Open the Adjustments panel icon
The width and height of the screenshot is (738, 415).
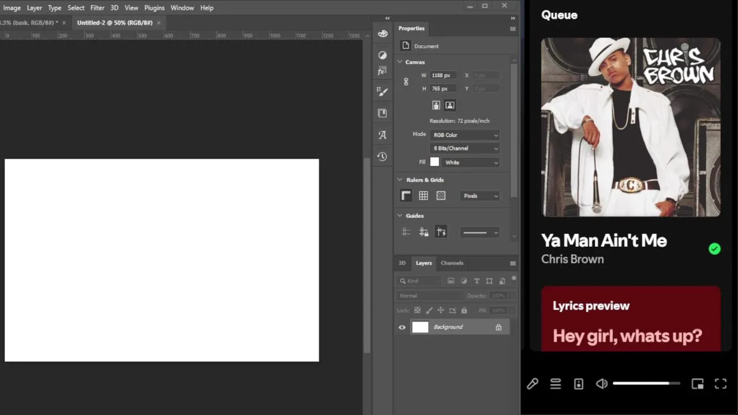[x=382, y=55]
